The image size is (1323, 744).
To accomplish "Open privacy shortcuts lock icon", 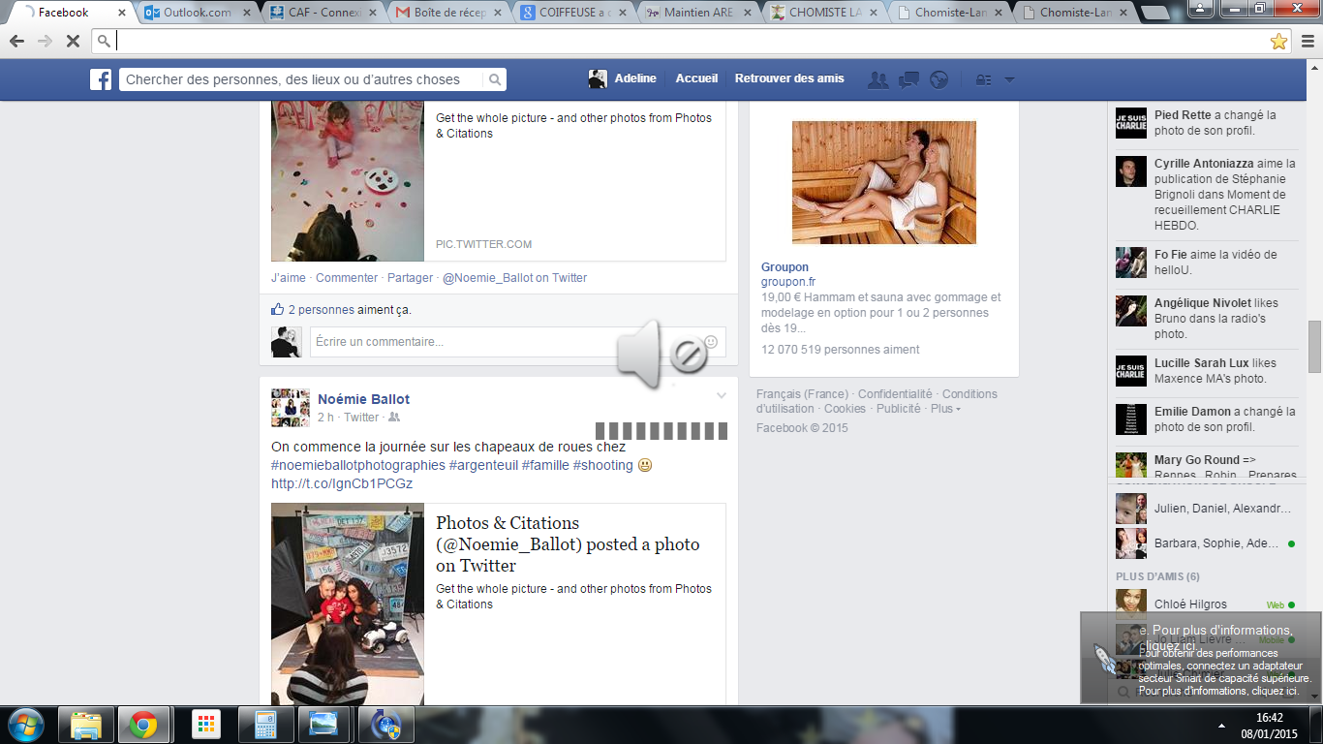I will pyautogui.click(x=984, y=79).
